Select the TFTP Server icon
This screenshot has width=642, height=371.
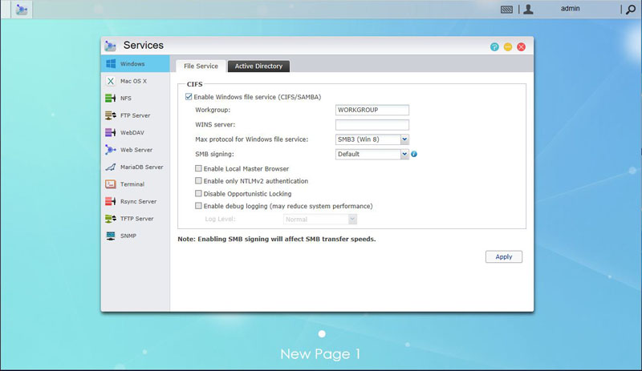(x=111, y=219)
